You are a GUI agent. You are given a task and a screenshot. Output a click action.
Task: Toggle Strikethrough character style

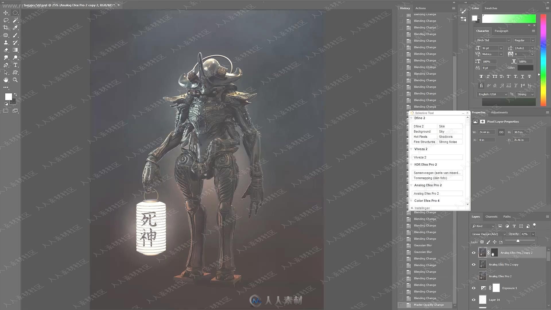click(529, 77)
